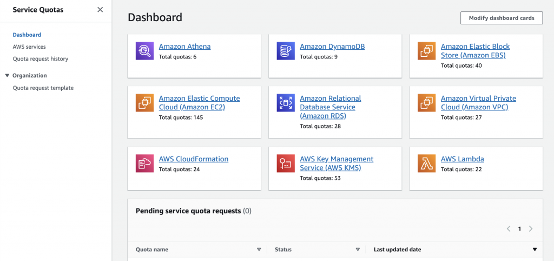This screenshot has height=261, width=554.
Task: Click the AWS CloudFormation service icon
Action: 144,163
